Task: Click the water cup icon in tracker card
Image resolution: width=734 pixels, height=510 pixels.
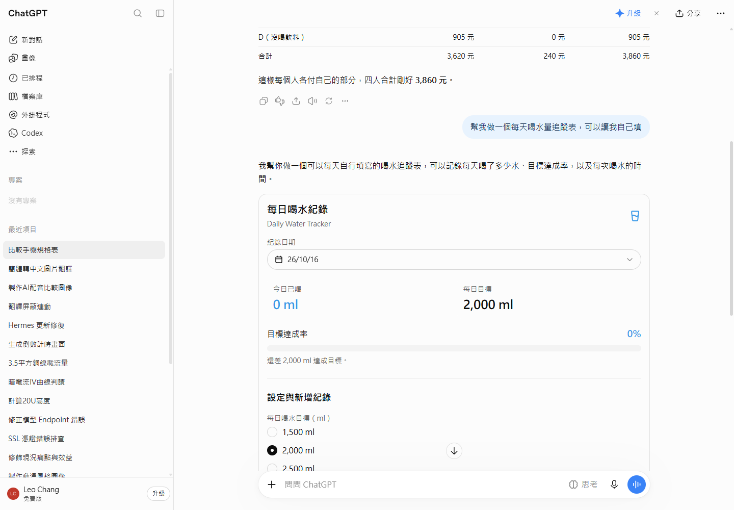Action: pyautogui.click(x=635, y=216)
